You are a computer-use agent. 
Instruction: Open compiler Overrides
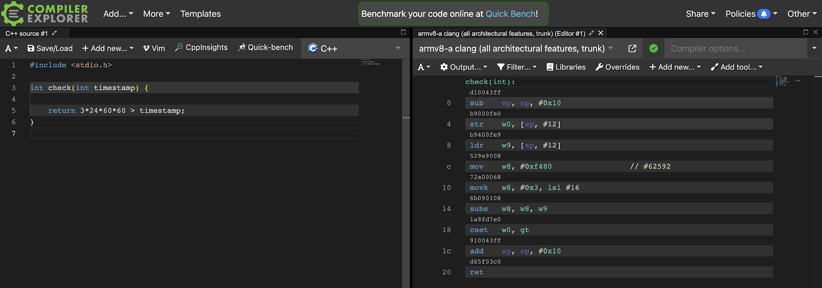(x=617, y=67)
